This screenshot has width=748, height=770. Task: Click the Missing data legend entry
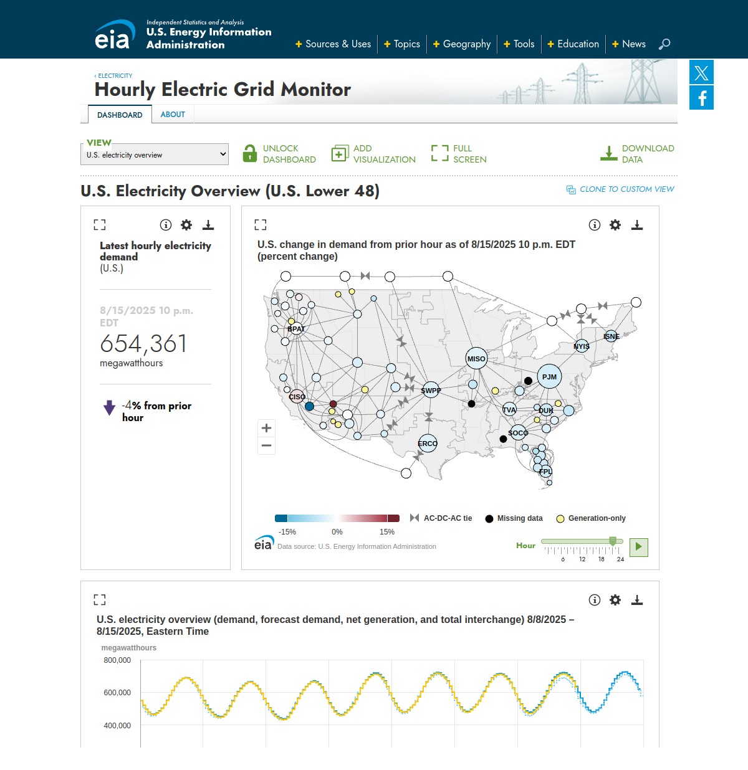pos(514,518)
